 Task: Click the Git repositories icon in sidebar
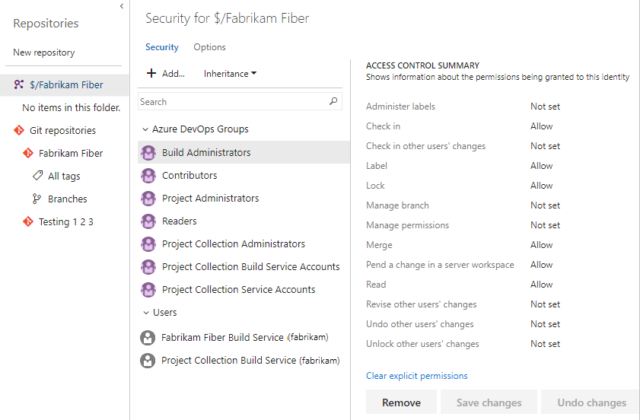pos(19,130)
